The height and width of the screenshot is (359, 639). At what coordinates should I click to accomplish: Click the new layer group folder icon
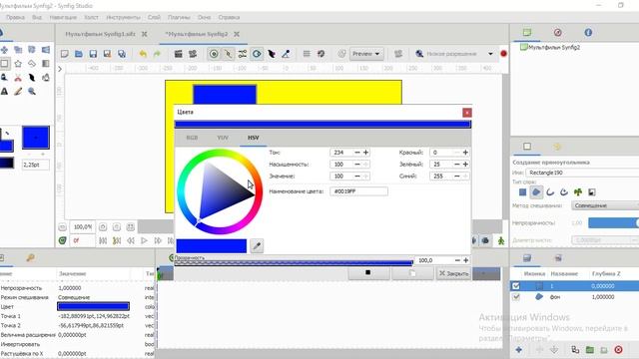[590, 350]
